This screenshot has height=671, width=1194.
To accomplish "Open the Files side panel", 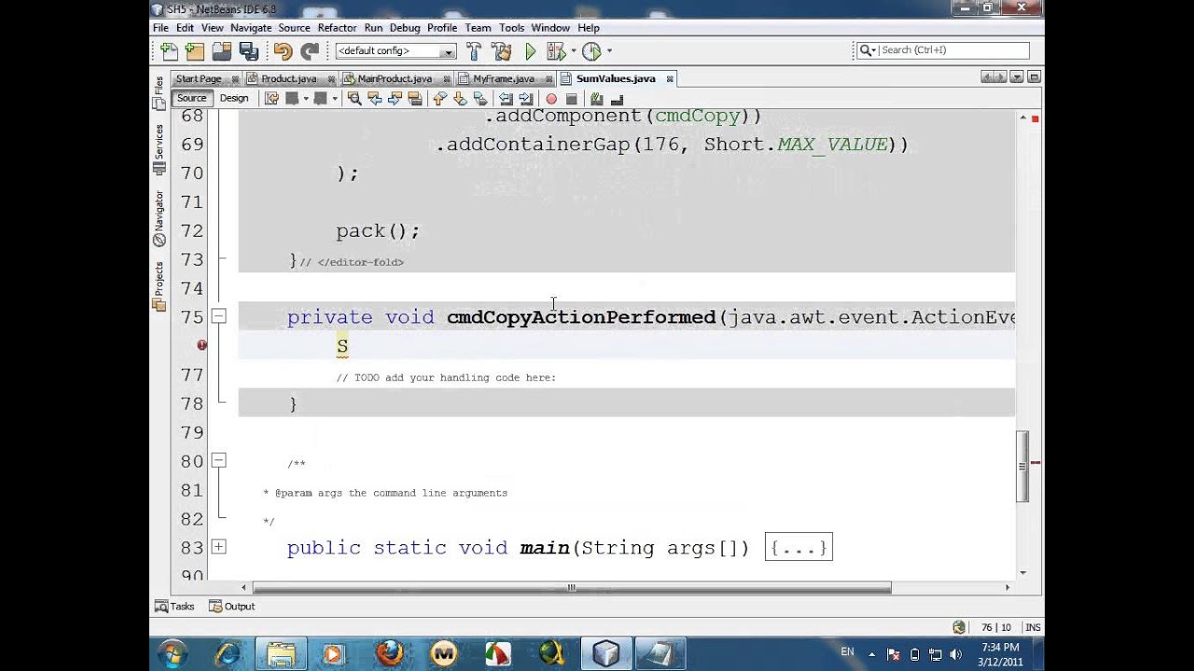I will [159, 93].
